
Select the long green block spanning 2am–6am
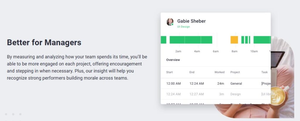click(191, 40)
